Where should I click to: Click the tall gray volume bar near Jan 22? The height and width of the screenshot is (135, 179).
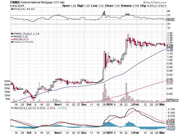126,93
